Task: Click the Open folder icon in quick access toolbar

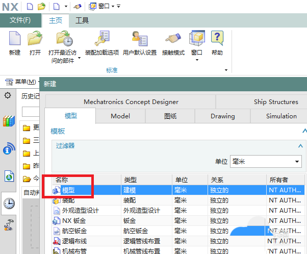Action: (x=41, y=7)
